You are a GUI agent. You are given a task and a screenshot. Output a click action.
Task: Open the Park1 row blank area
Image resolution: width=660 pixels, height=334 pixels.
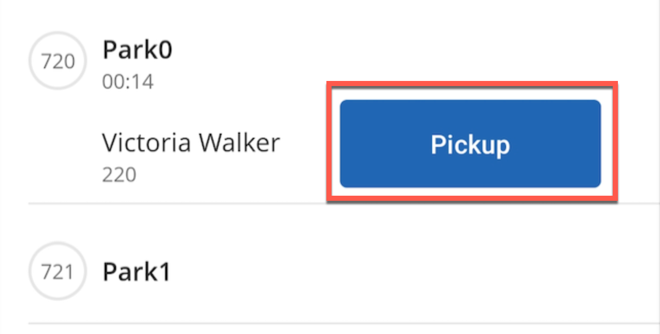click(411, 272)
